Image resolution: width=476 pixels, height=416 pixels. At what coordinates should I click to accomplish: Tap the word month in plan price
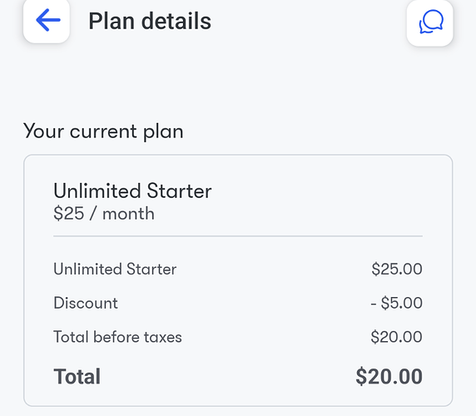(x=128, y=214)
